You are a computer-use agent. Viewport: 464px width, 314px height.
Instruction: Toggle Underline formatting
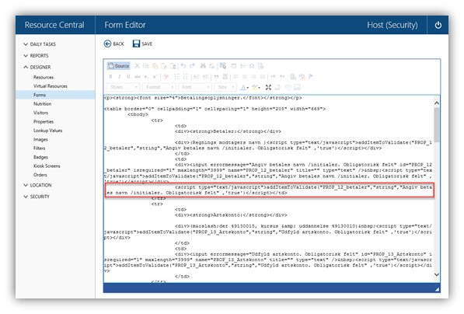[x=128, y=77]
